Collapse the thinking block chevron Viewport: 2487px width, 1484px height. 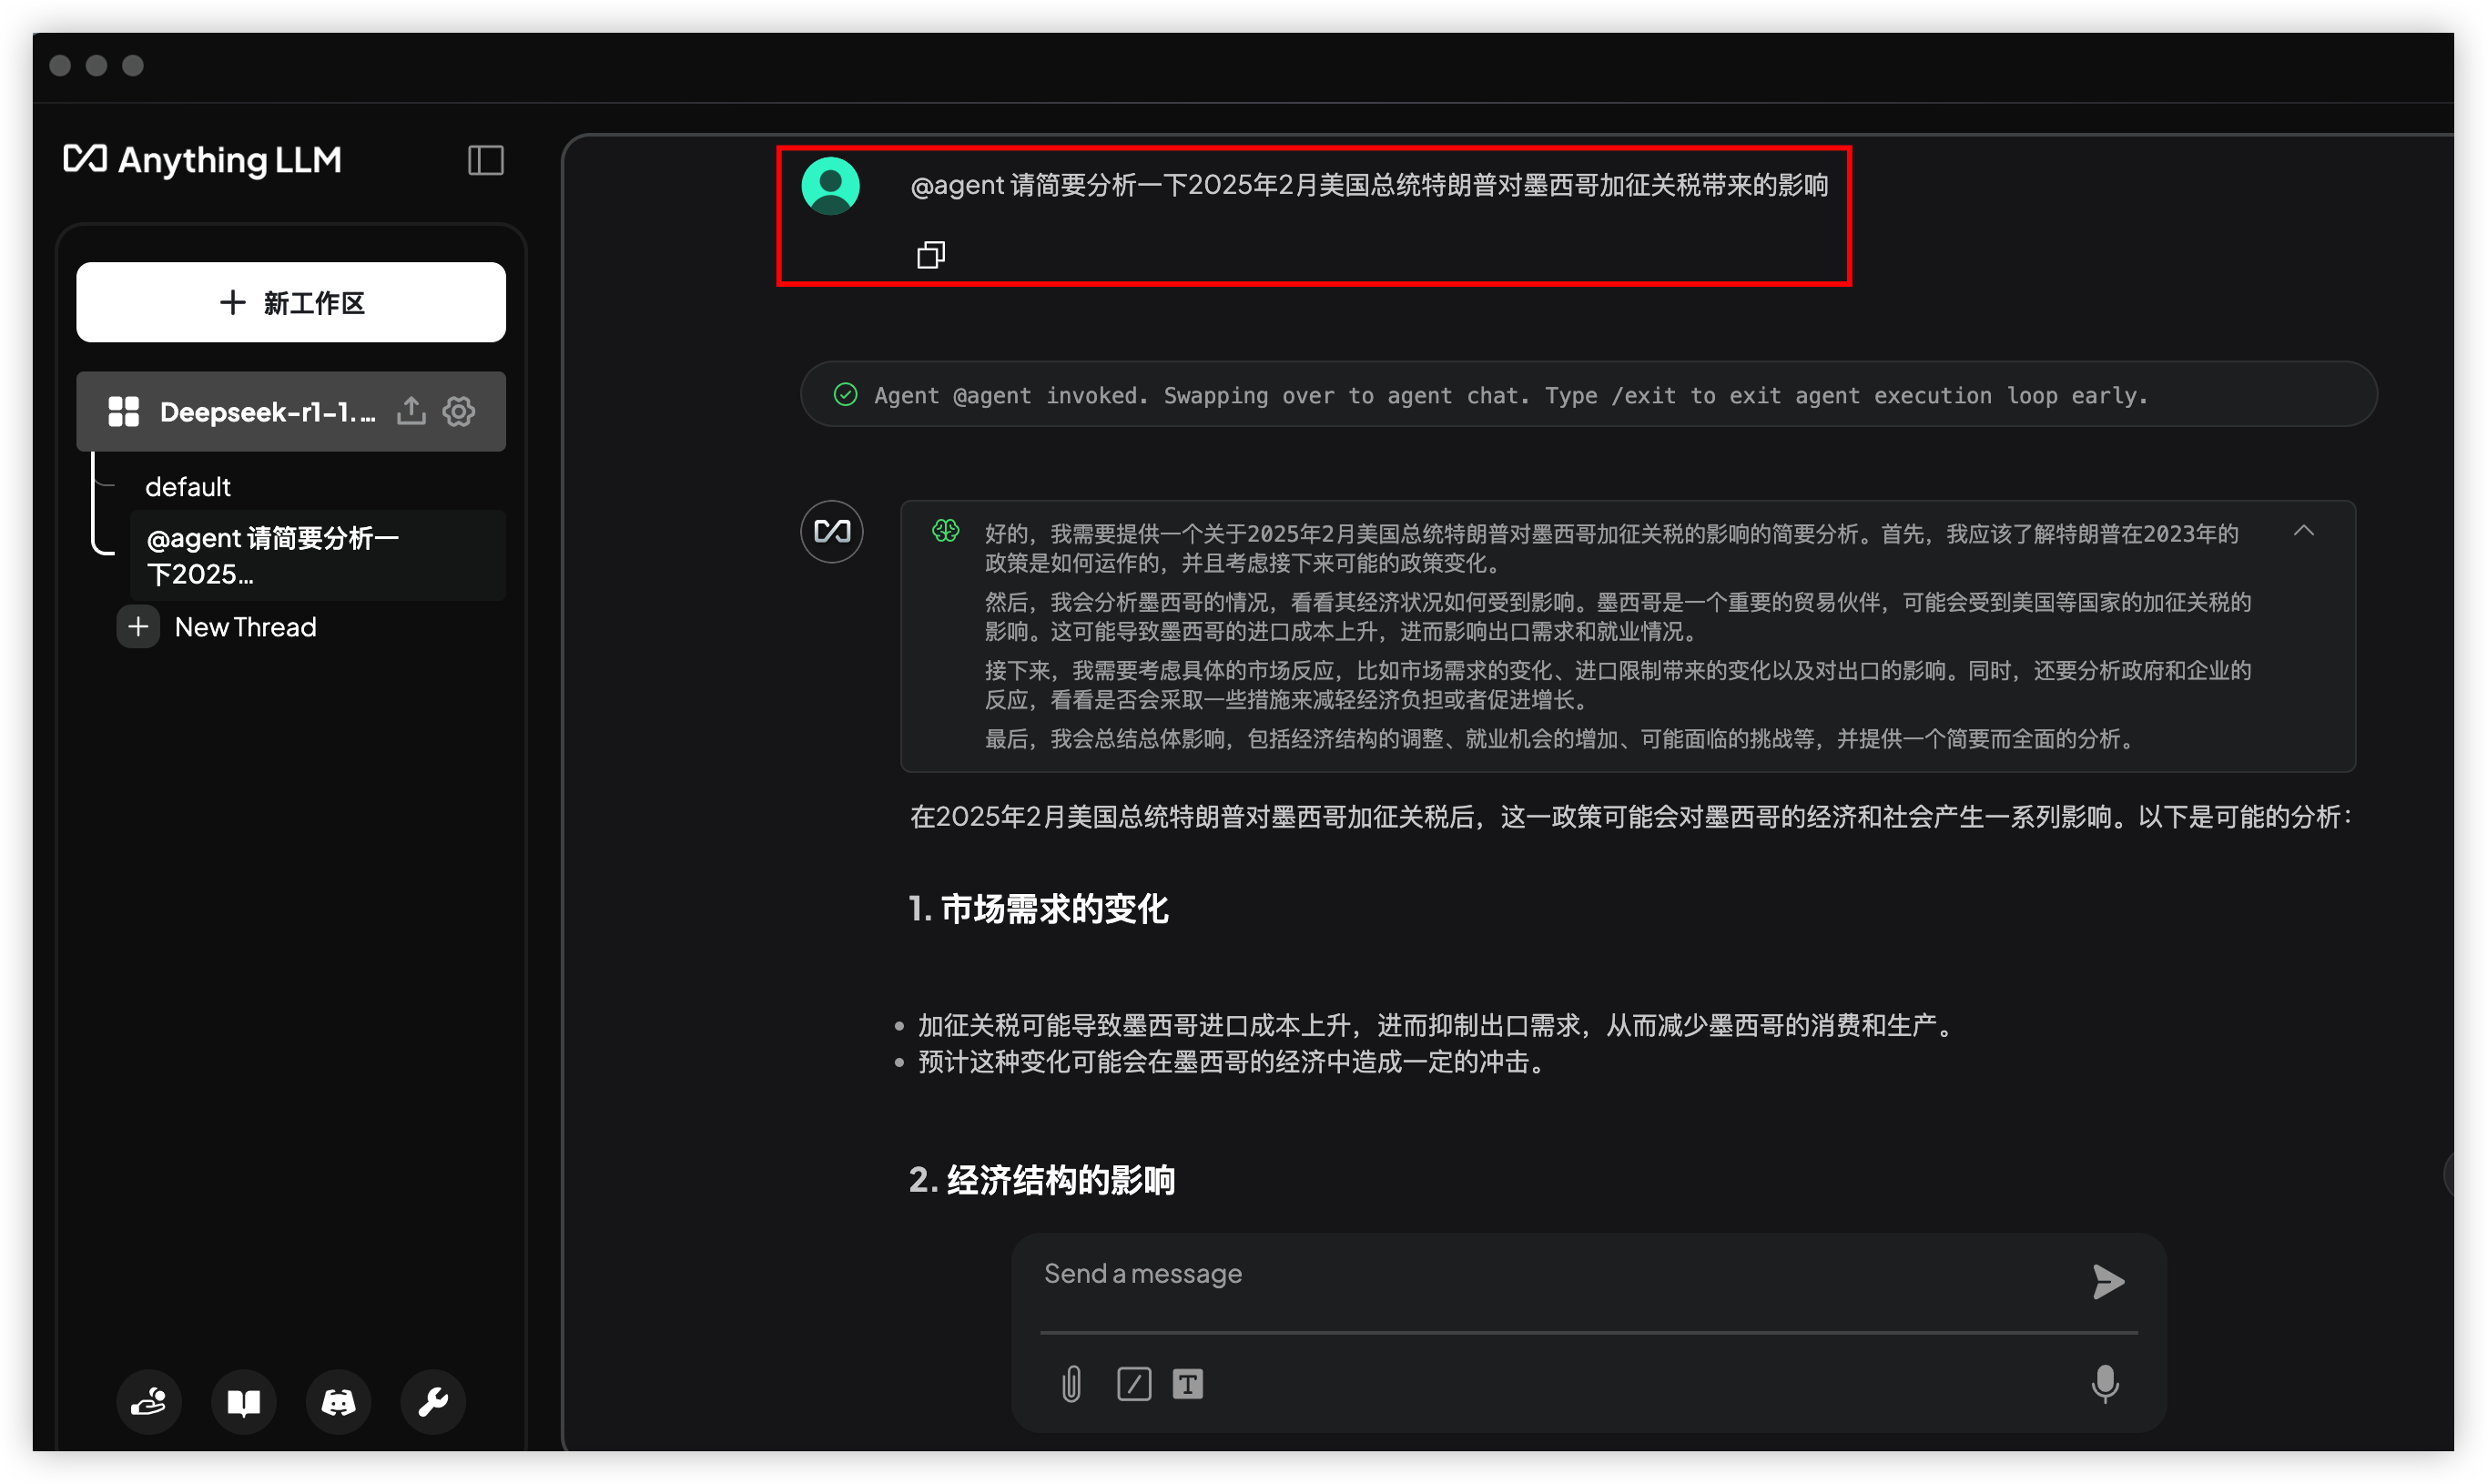(x=2304, y=531)
